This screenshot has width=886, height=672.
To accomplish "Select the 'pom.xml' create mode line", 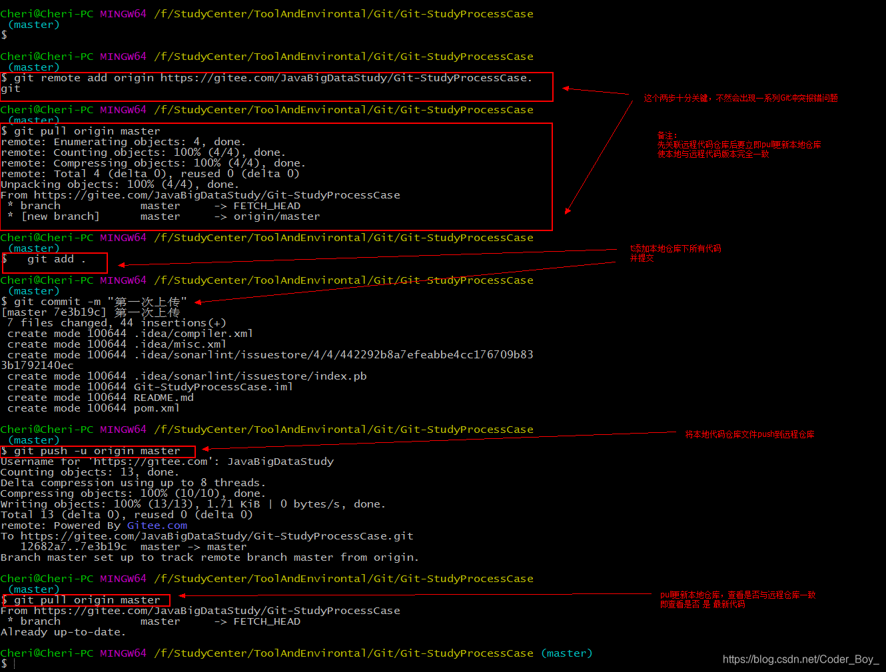I will tap(93, 408).
